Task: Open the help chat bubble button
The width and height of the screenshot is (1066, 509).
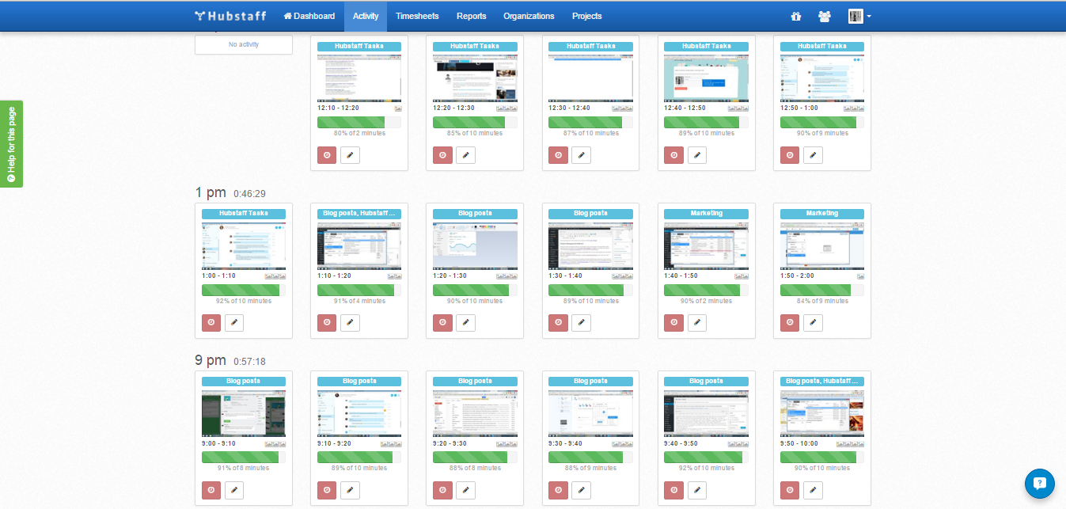Action: point(1040,483)
